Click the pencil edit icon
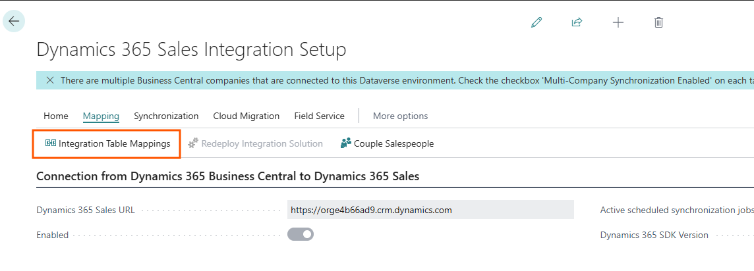The image size is (754, 271). (x=536, y=22)
